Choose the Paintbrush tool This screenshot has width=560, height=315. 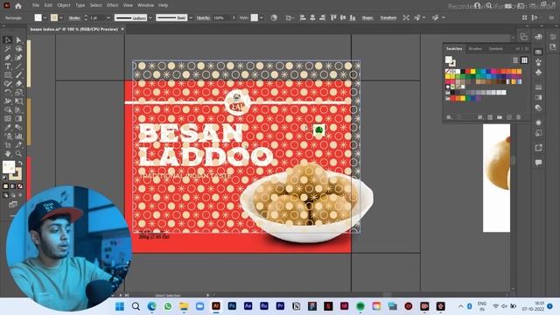click(18, 75)
